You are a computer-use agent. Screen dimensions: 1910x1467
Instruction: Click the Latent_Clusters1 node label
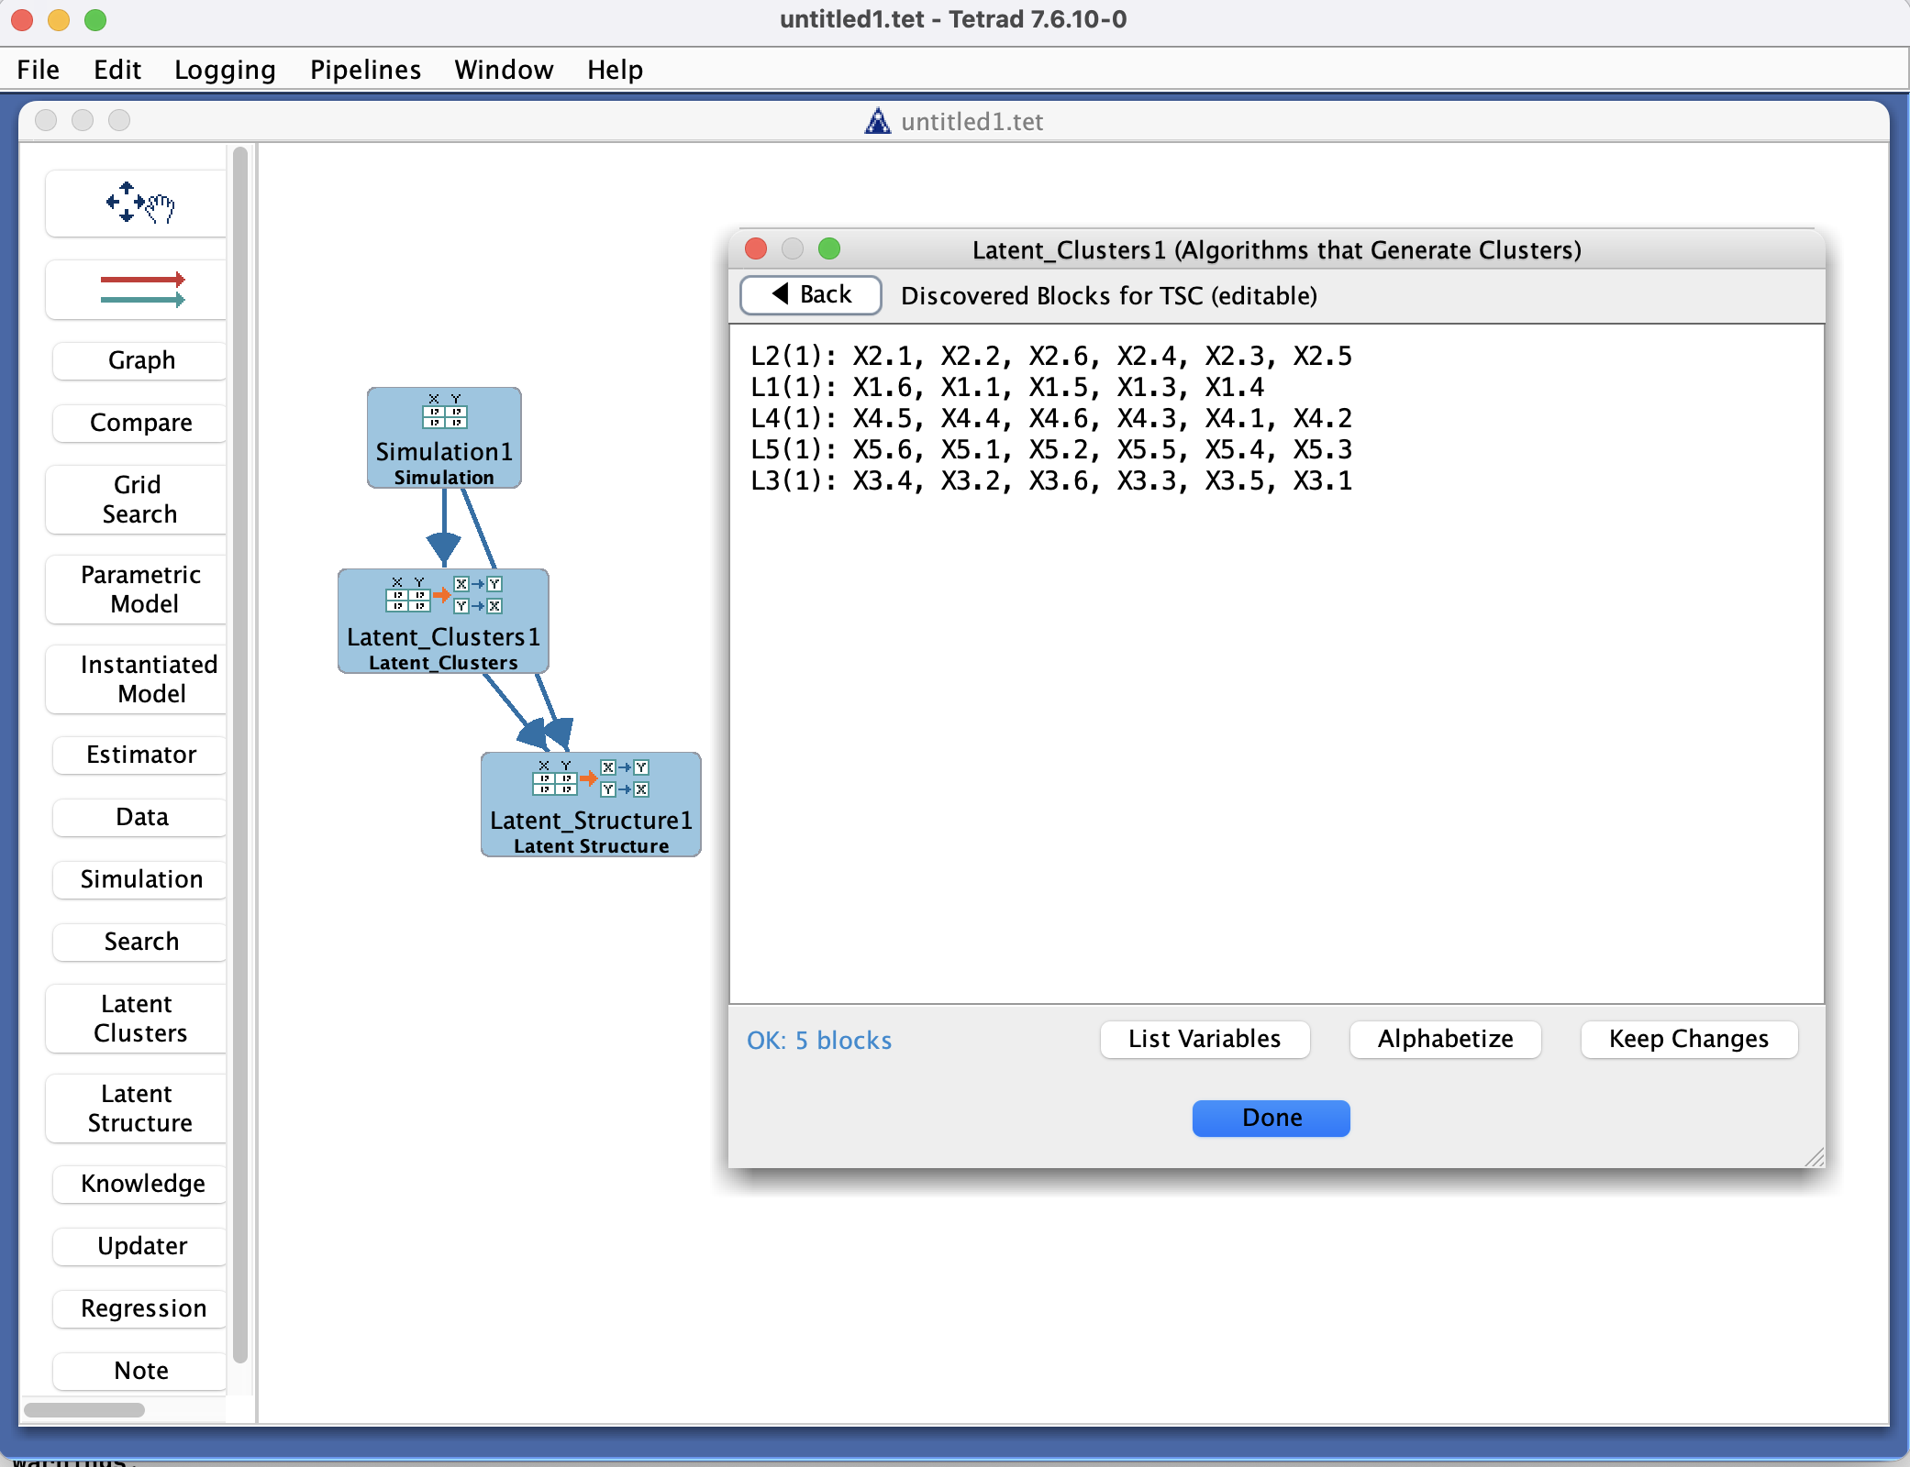click(444, 637)
